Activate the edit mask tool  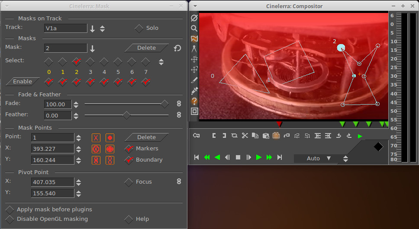194,38
